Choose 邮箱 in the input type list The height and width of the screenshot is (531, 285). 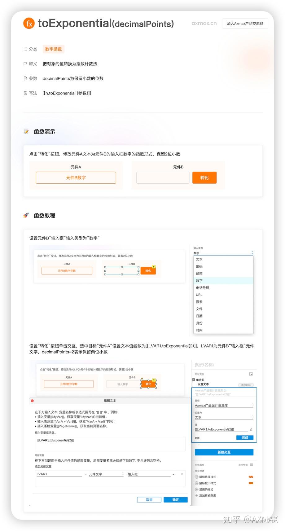tap(223, 274)
